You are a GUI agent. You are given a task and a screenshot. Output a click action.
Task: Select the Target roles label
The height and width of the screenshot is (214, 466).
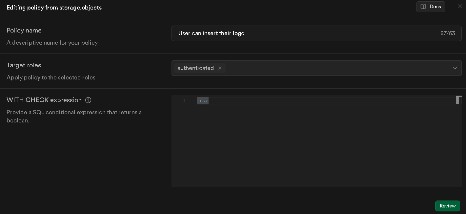pos(24,65)
